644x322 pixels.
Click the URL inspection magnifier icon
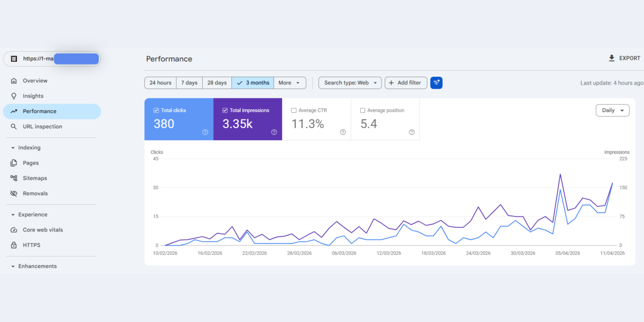[14, 127]
